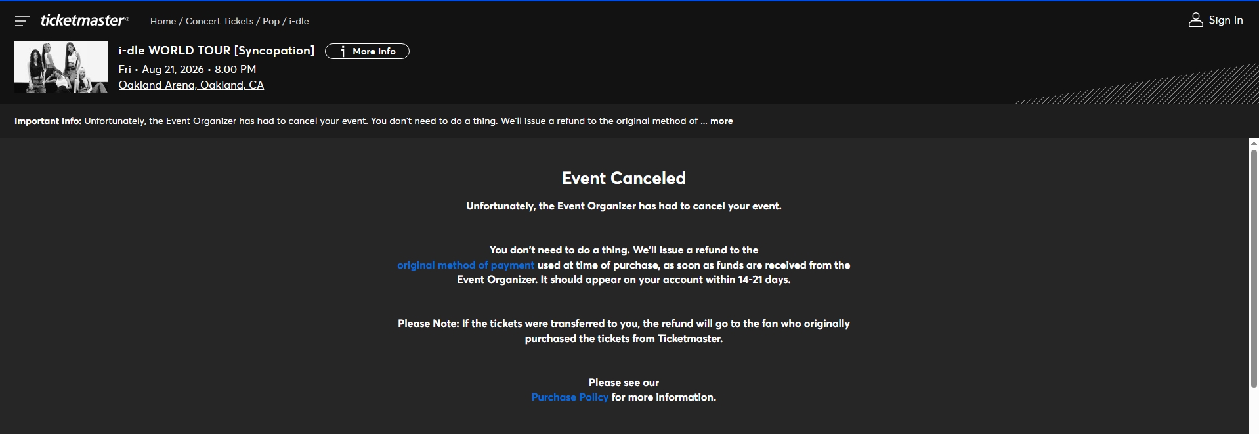
Task: Click the scrollbar up arrow
Action: point(1253,143)
